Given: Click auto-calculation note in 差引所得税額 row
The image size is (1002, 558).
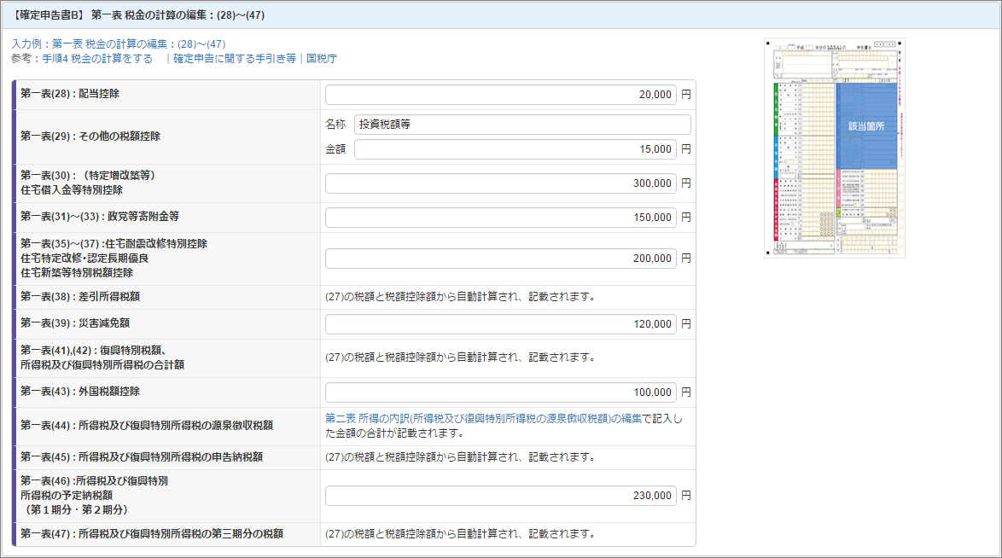Looking at the screenshot, I should coord(461,297).
